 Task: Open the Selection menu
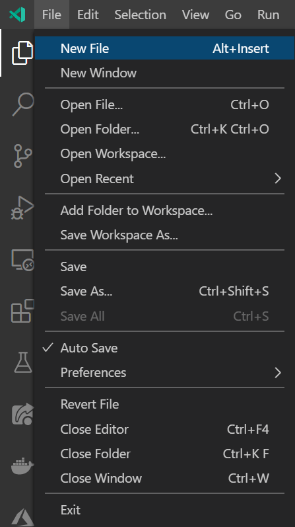coord(141,15)
